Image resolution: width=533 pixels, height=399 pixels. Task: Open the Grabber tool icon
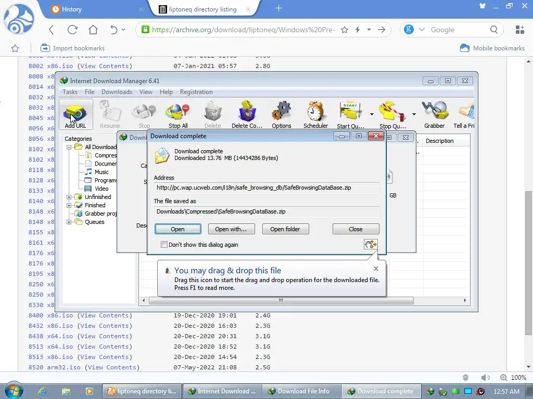(x=434, y=114)
